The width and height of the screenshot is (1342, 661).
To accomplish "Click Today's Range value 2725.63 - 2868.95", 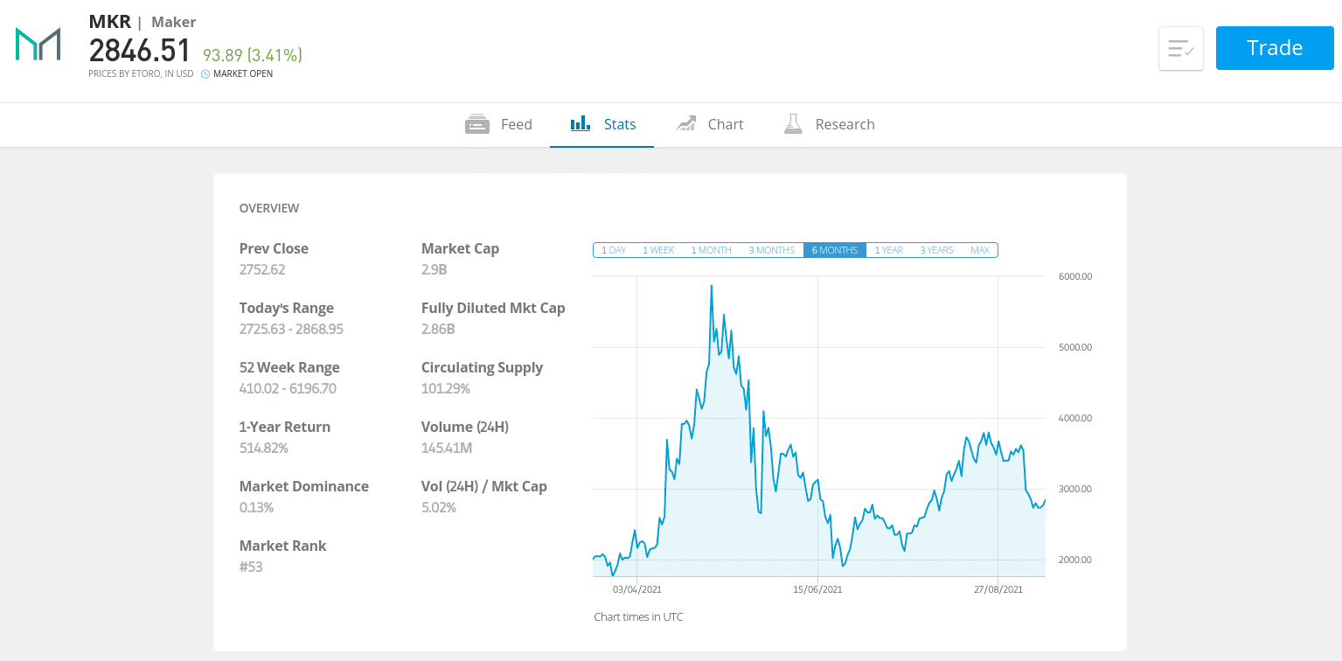I will click(291, 329).
